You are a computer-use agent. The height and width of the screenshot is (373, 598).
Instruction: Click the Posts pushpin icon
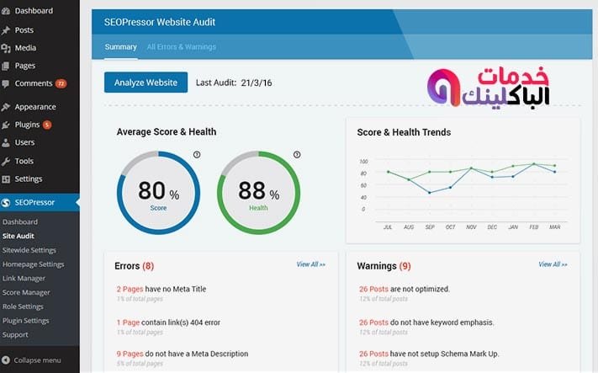[x=7, y=30]
